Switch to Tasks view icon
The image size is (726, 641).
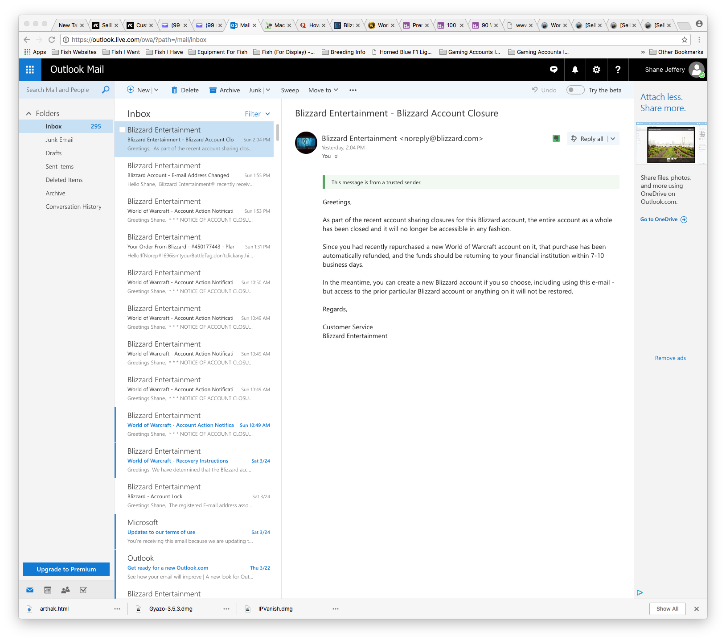(x=83, y=590)
